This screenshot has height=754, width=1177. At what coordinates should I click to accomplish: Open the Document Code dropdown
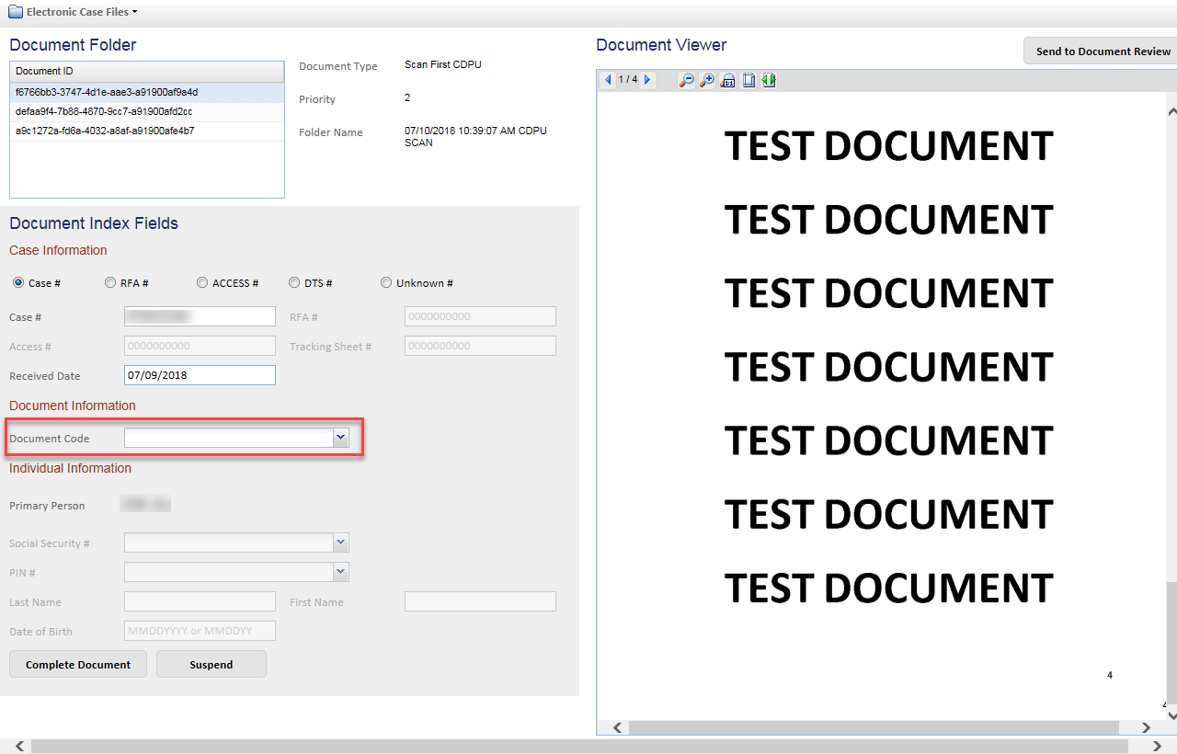(341, 439)
